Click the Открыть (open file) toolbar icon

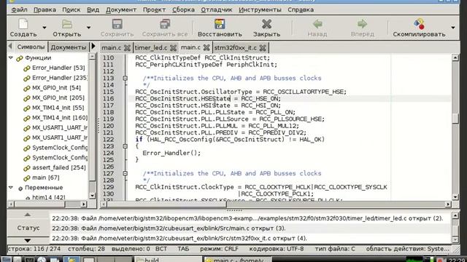66,24
